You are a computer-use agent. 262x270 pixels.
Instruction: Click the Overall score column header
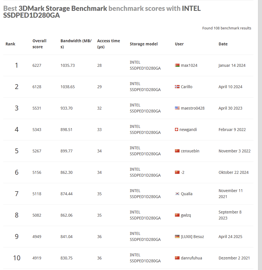(x=39, y=44)
